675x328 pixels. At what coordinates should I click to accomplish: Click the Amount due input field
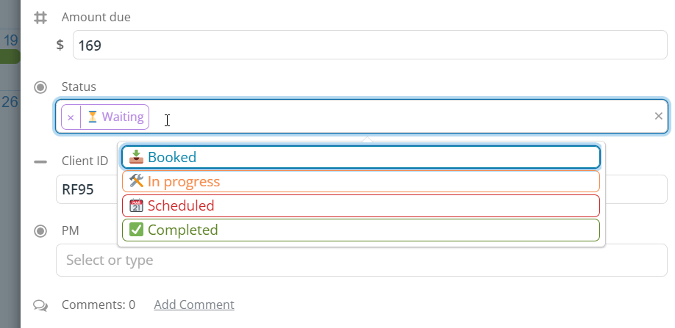tap(368, 45)
